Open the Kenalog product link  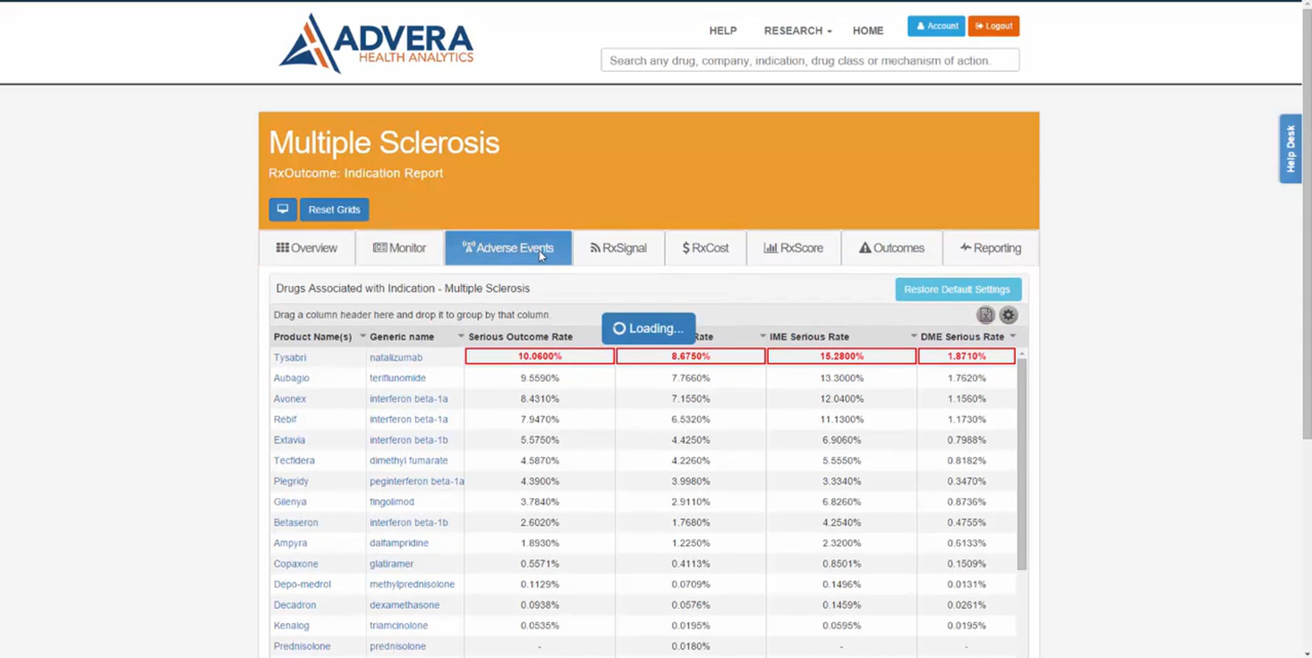pos(291,625)
